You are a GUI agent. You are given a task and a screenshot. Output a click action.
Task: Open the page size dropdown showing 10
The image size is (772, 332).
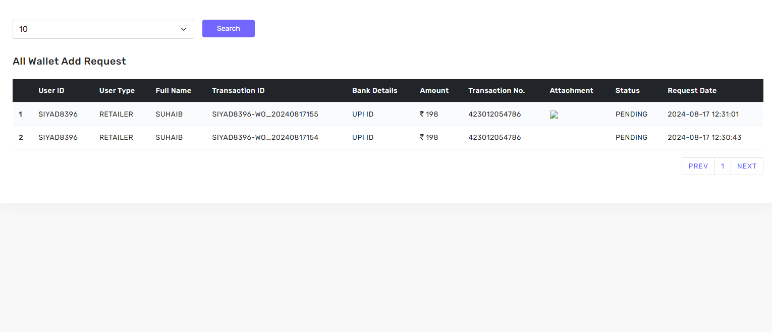(103, 29)
